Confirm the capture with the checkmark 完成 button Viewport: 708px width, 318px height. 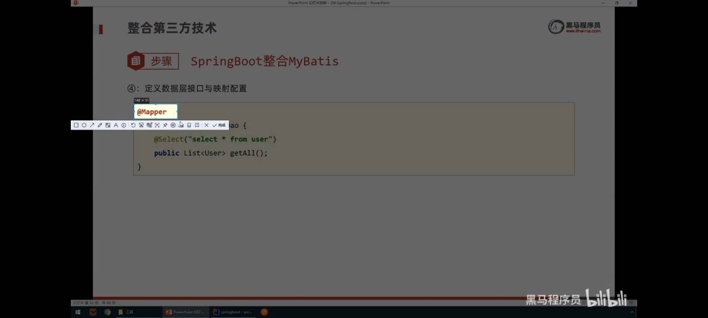pyautogui.click(x=220, y=125)
